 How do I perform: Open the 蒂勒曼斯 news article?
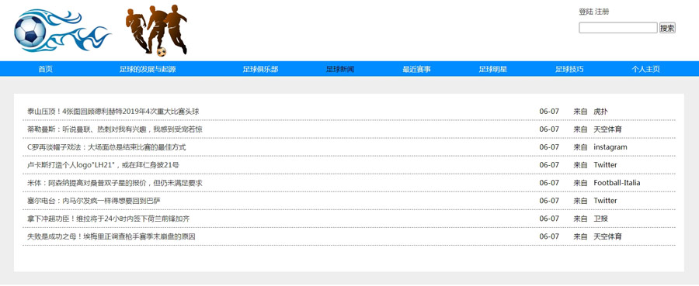[x=115, y=129]
